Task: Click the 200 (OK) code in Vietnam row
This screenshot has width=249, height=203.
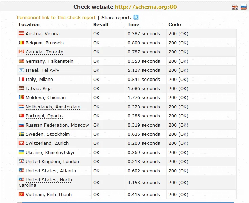Action: coord(178,195)
